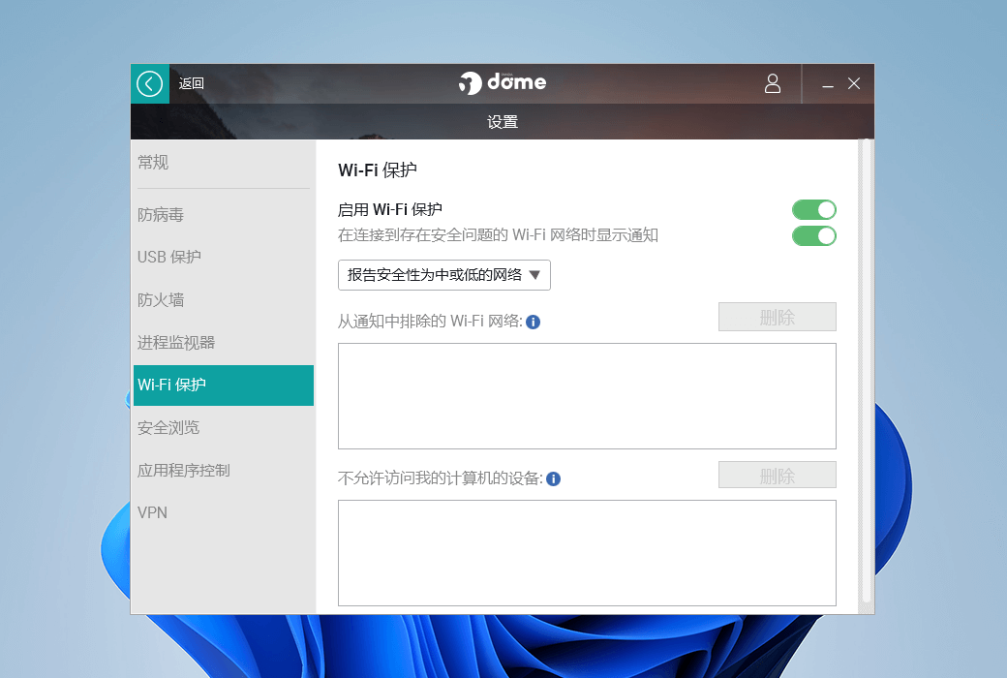Open the 常规 settings section
The height and width of the screenshot is (678, 1007).
point(153,163)
